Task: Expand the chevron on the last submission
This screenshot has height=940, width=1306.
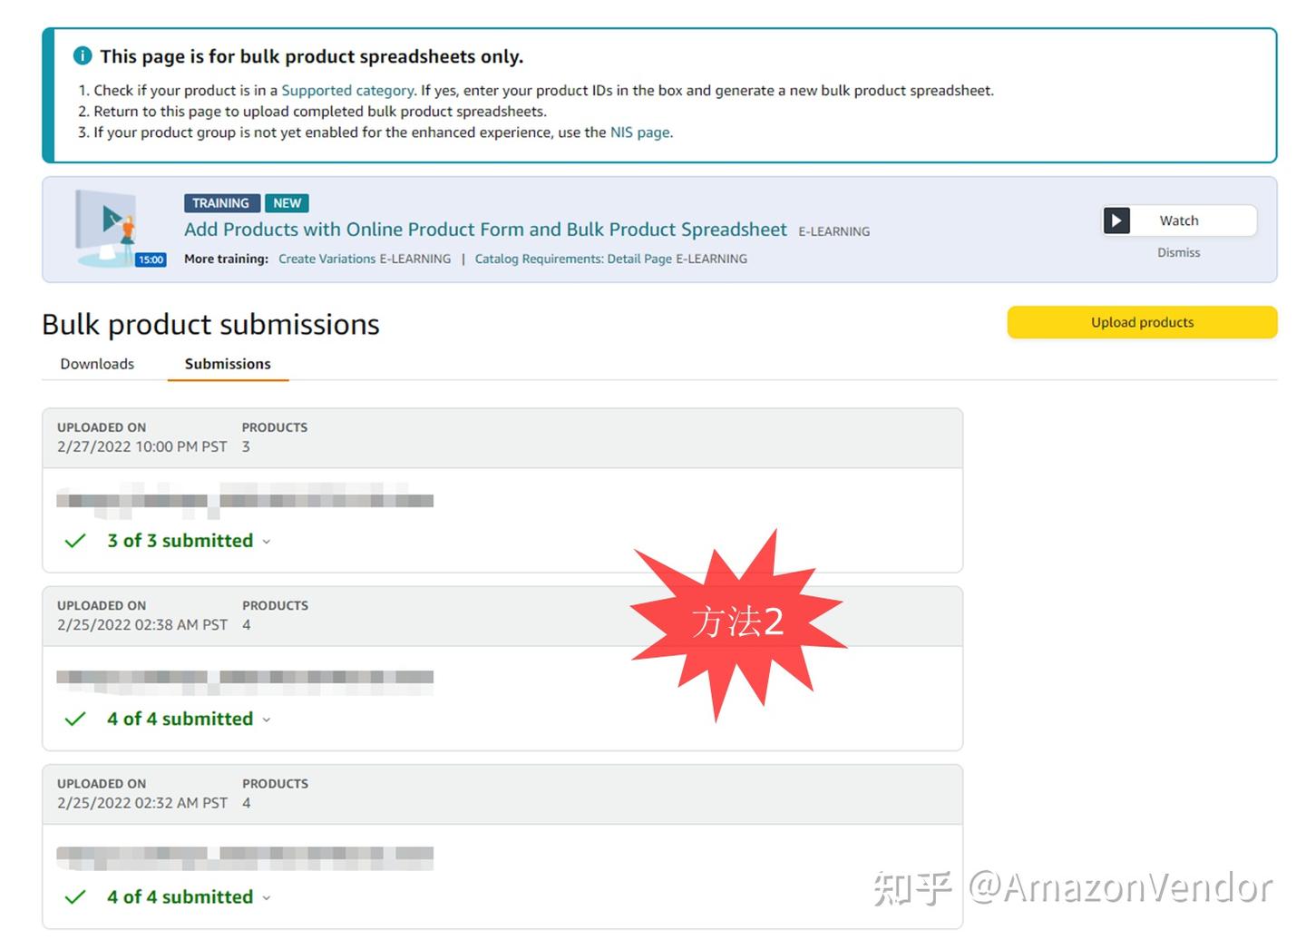Action: [267, 897]
